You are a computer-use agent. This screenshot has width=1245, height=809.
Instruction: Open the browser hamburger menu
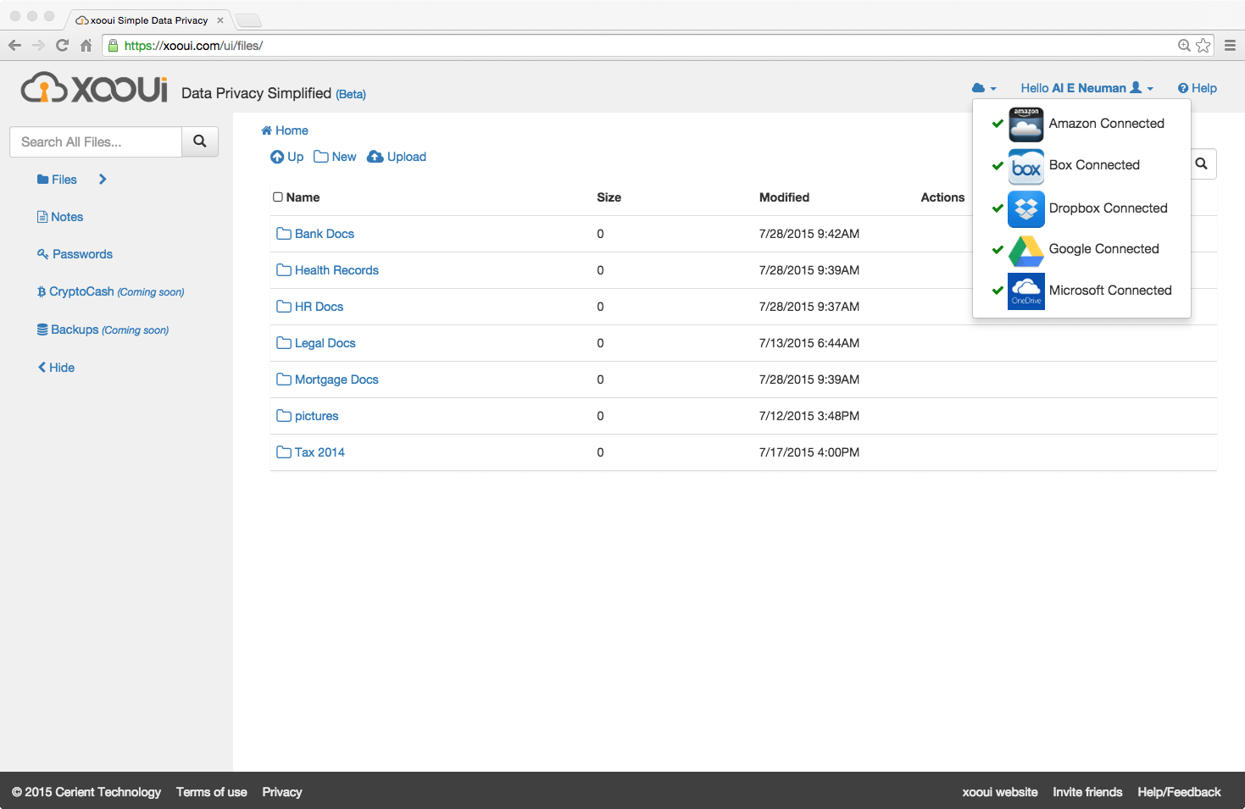click(x=1230, y=46)
